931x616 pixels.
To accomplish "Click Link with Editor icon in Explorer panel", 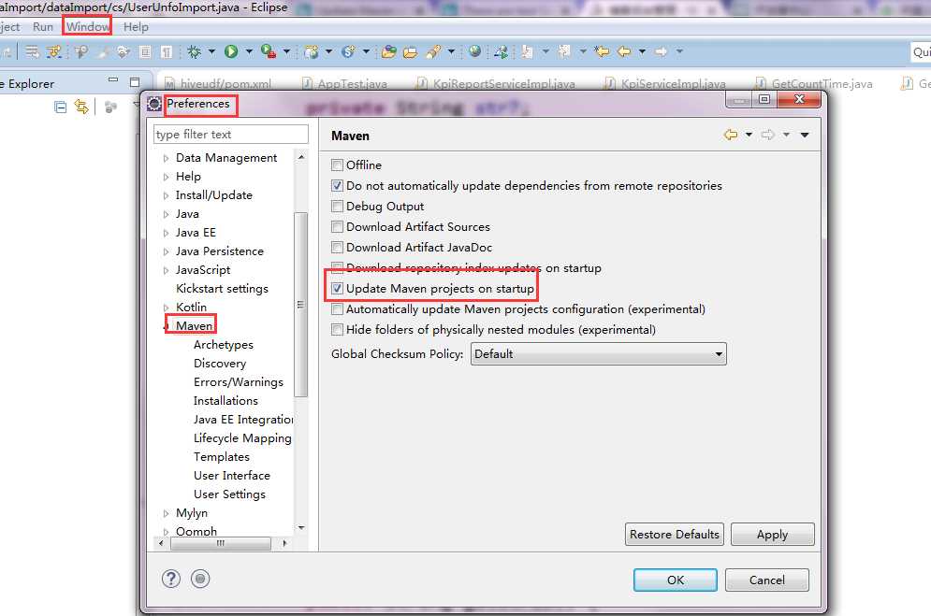I will 81,107.
